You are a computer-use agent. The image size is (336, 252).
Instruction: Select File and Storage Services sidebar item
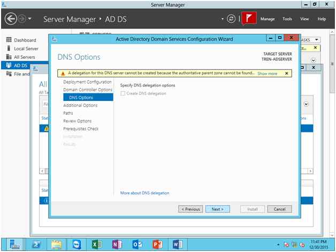(x=18, y=74)
